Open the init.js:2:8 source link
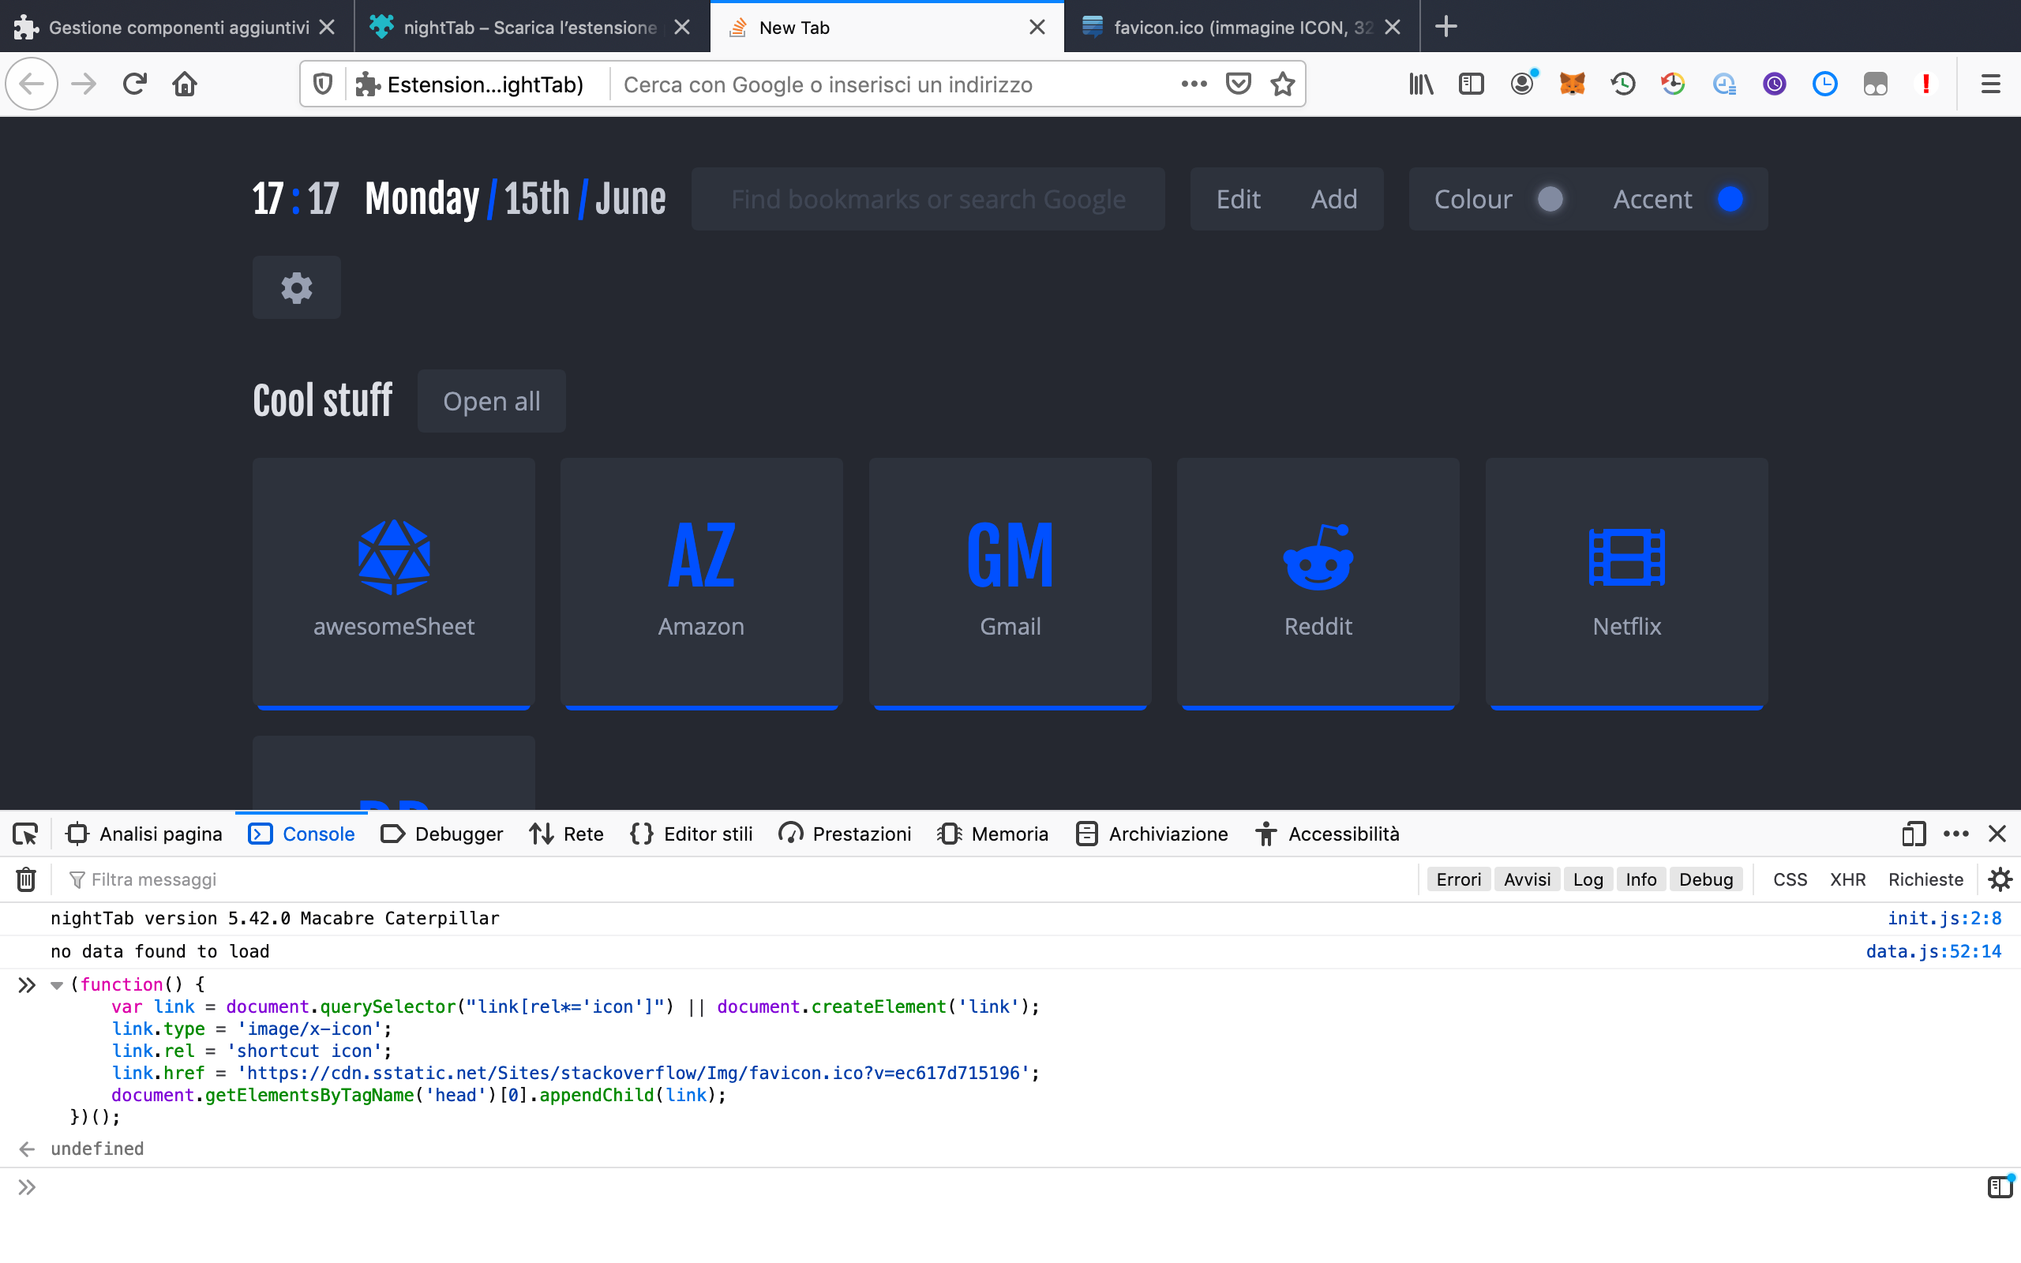Image resolution: width=2021 pixels, height=1263 pixels. 1944,918
